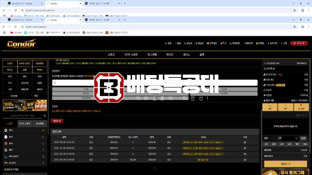Open the 카지노 CASINO banner

tap(14, 105)
